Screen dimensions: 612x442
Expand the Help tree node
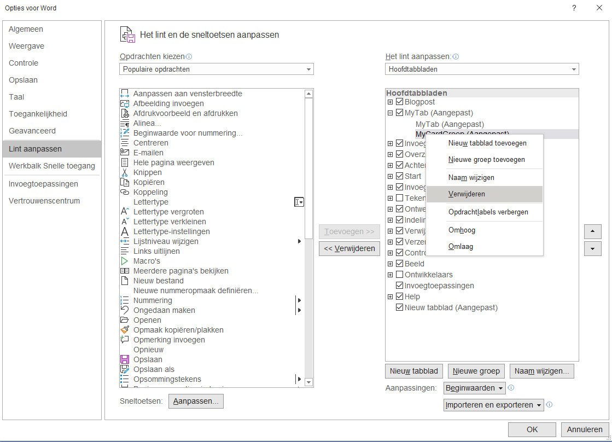click(390, 296)
